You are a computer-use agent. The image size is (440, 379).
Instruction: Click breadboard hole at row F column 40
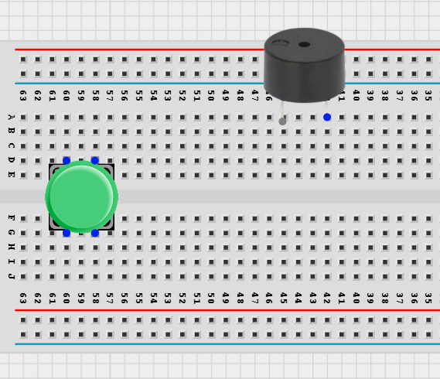(356, 218)
